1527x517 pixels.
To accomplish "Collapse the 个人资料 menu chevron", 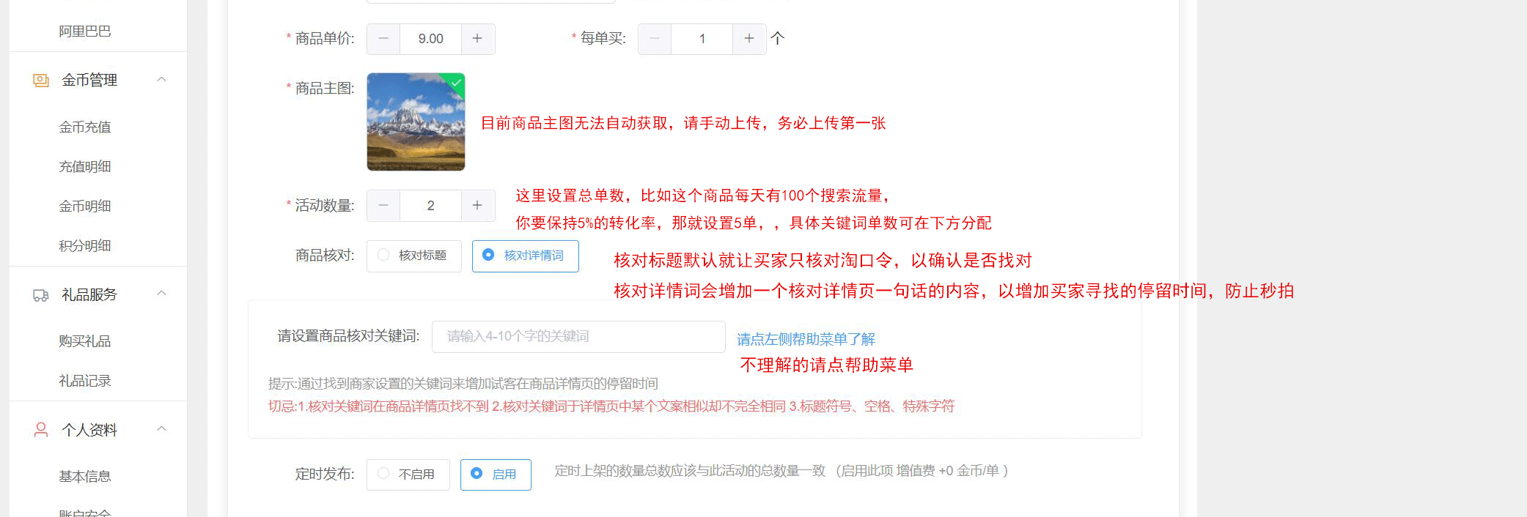I will 162,429.
